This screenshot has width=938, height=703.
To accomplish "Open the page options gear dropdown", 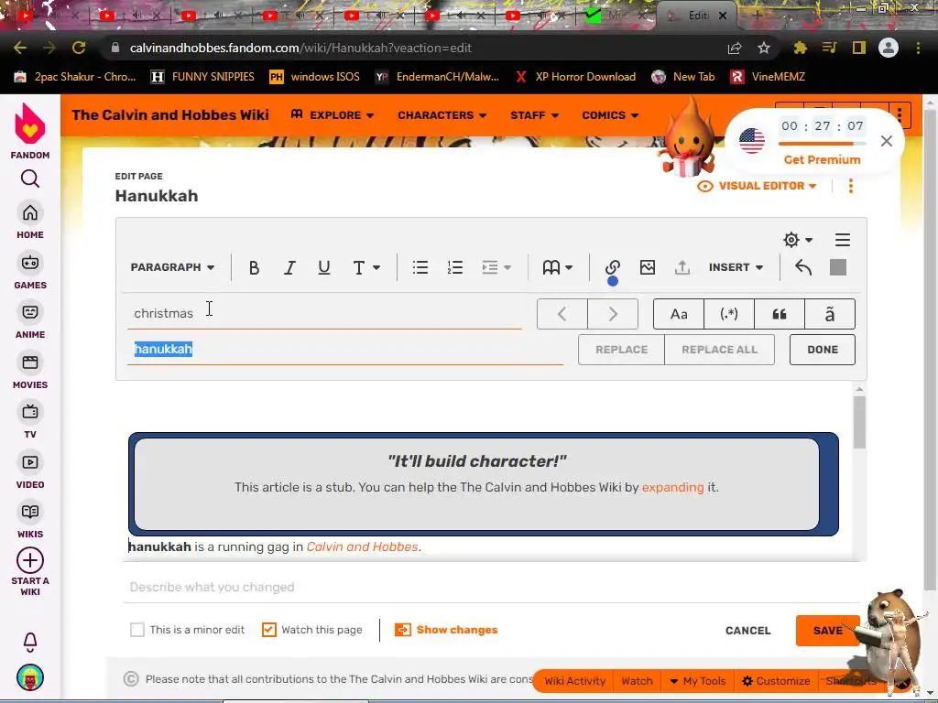I will [x=798, y=240].
